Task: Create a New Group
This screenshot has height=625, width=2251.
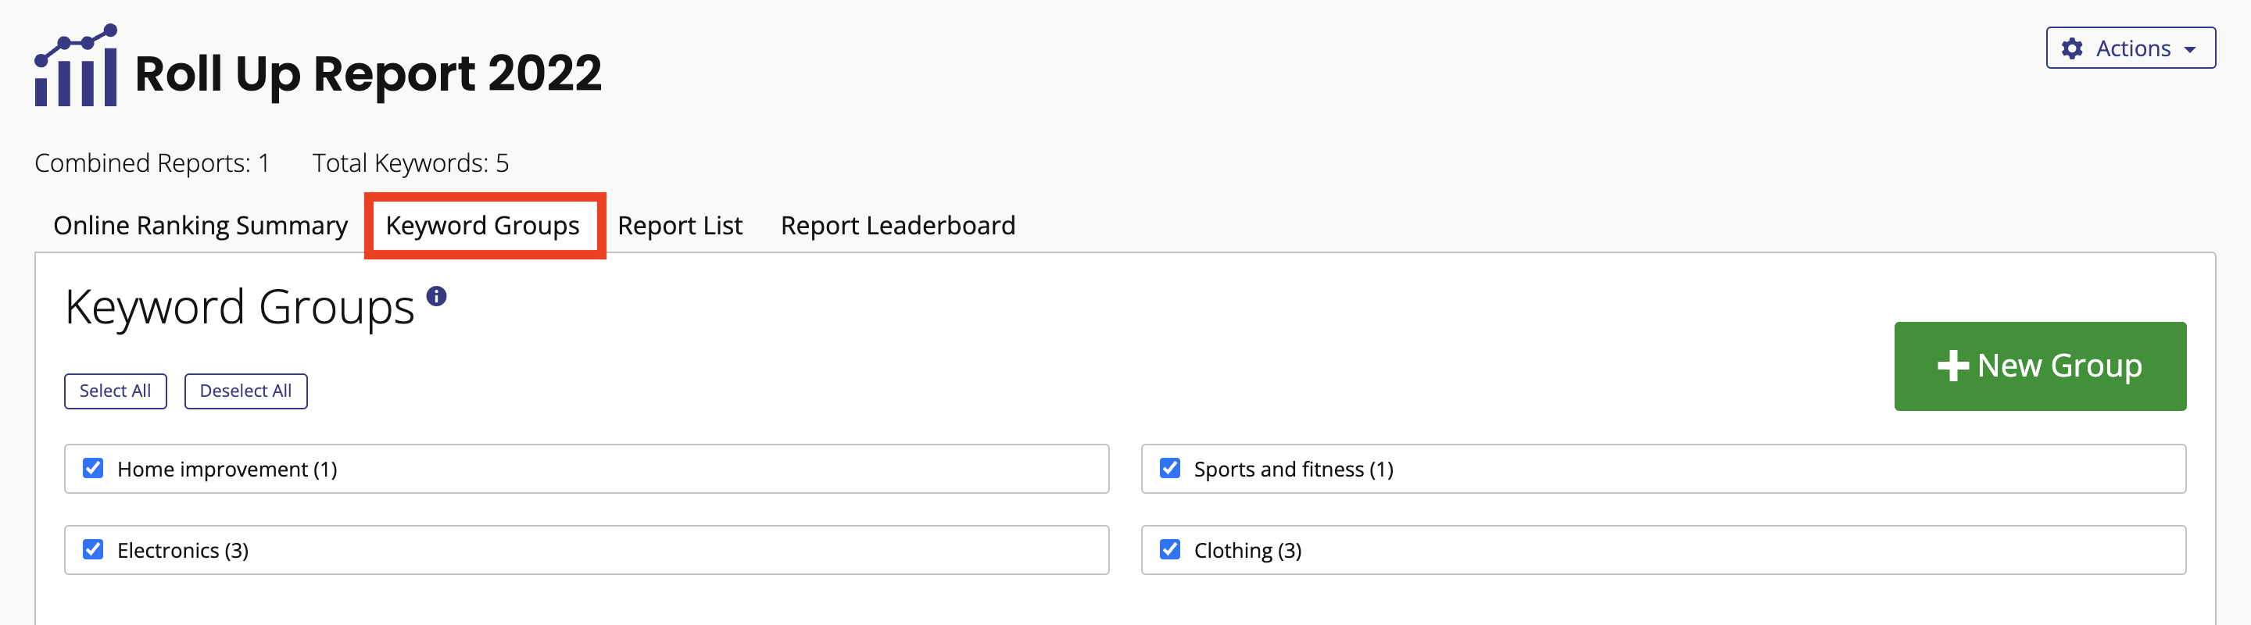Action: tap(2039, 366)
